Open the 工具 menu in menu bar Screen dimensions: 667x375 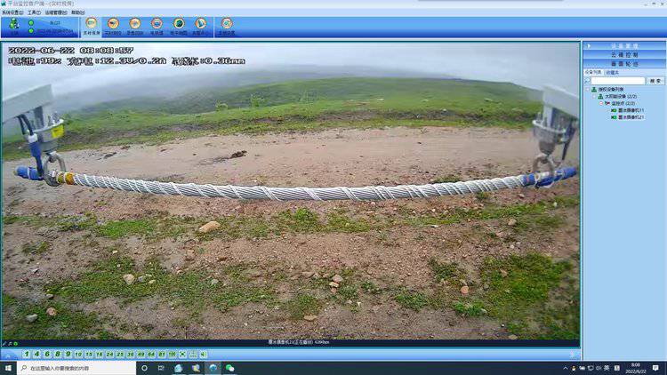tap(33, 12)
